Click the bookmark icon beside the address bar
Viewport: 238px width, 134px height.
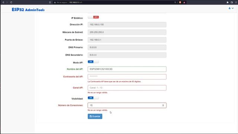50,3
